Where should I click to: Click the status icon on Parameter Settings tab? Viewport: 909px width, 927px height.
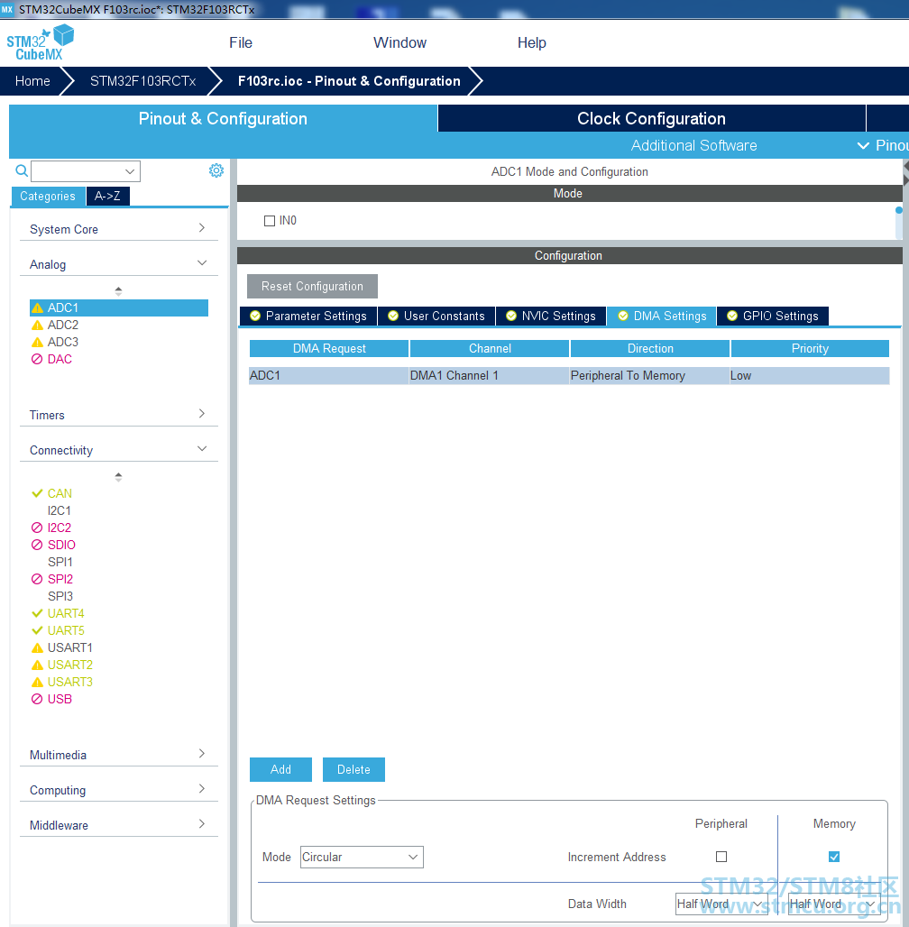(255, 316)
